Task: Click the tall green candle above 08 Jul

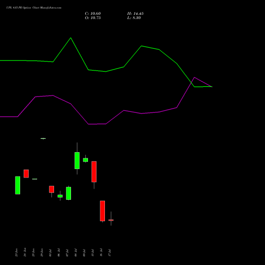Action: pyautogui.click(x=77, y=161)
